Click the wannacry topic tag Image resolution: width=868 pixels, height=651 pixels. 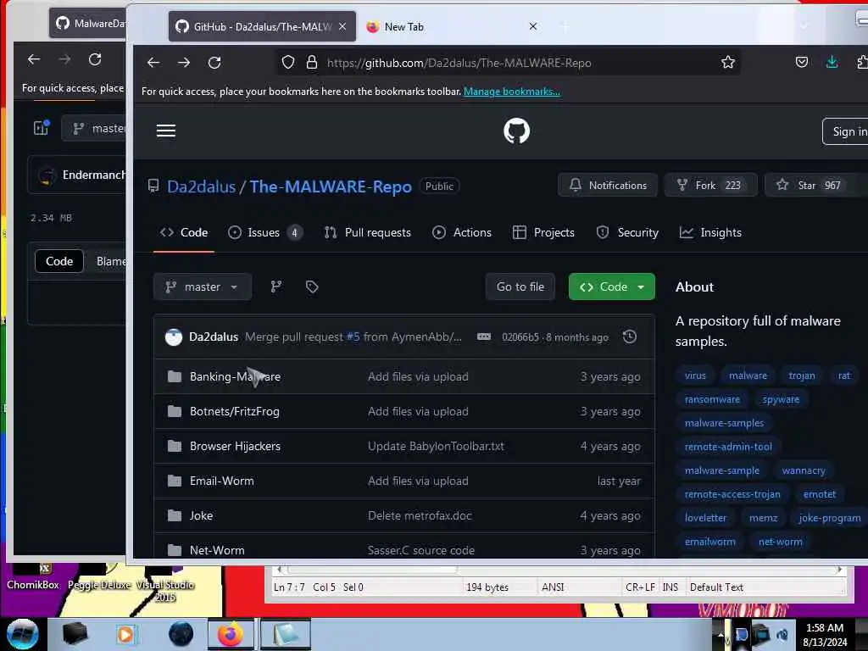804,470
